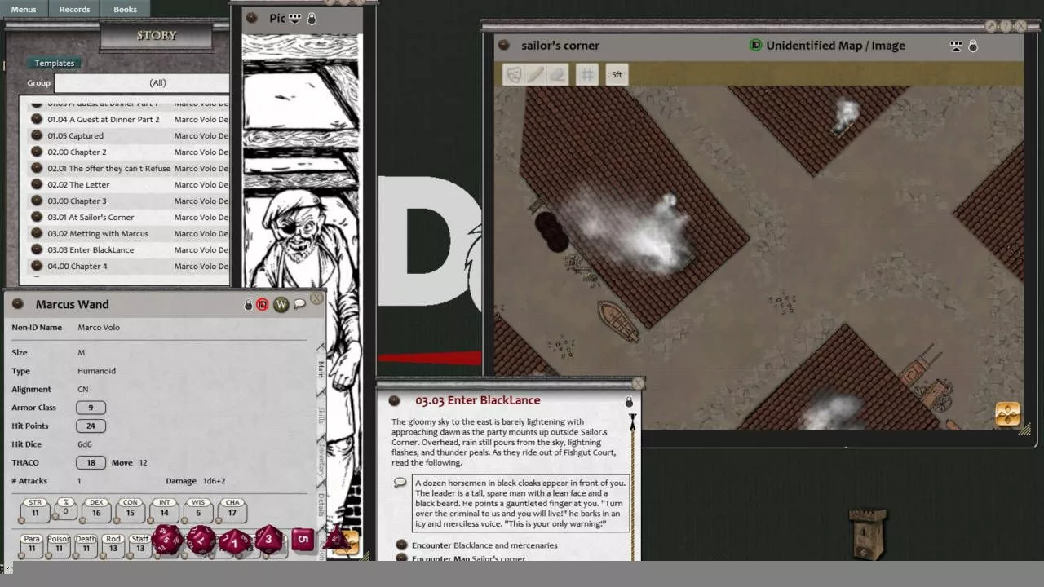Click link icon beside 02.02 The Letter
The image size is (1044, 587).
(37, 184)
